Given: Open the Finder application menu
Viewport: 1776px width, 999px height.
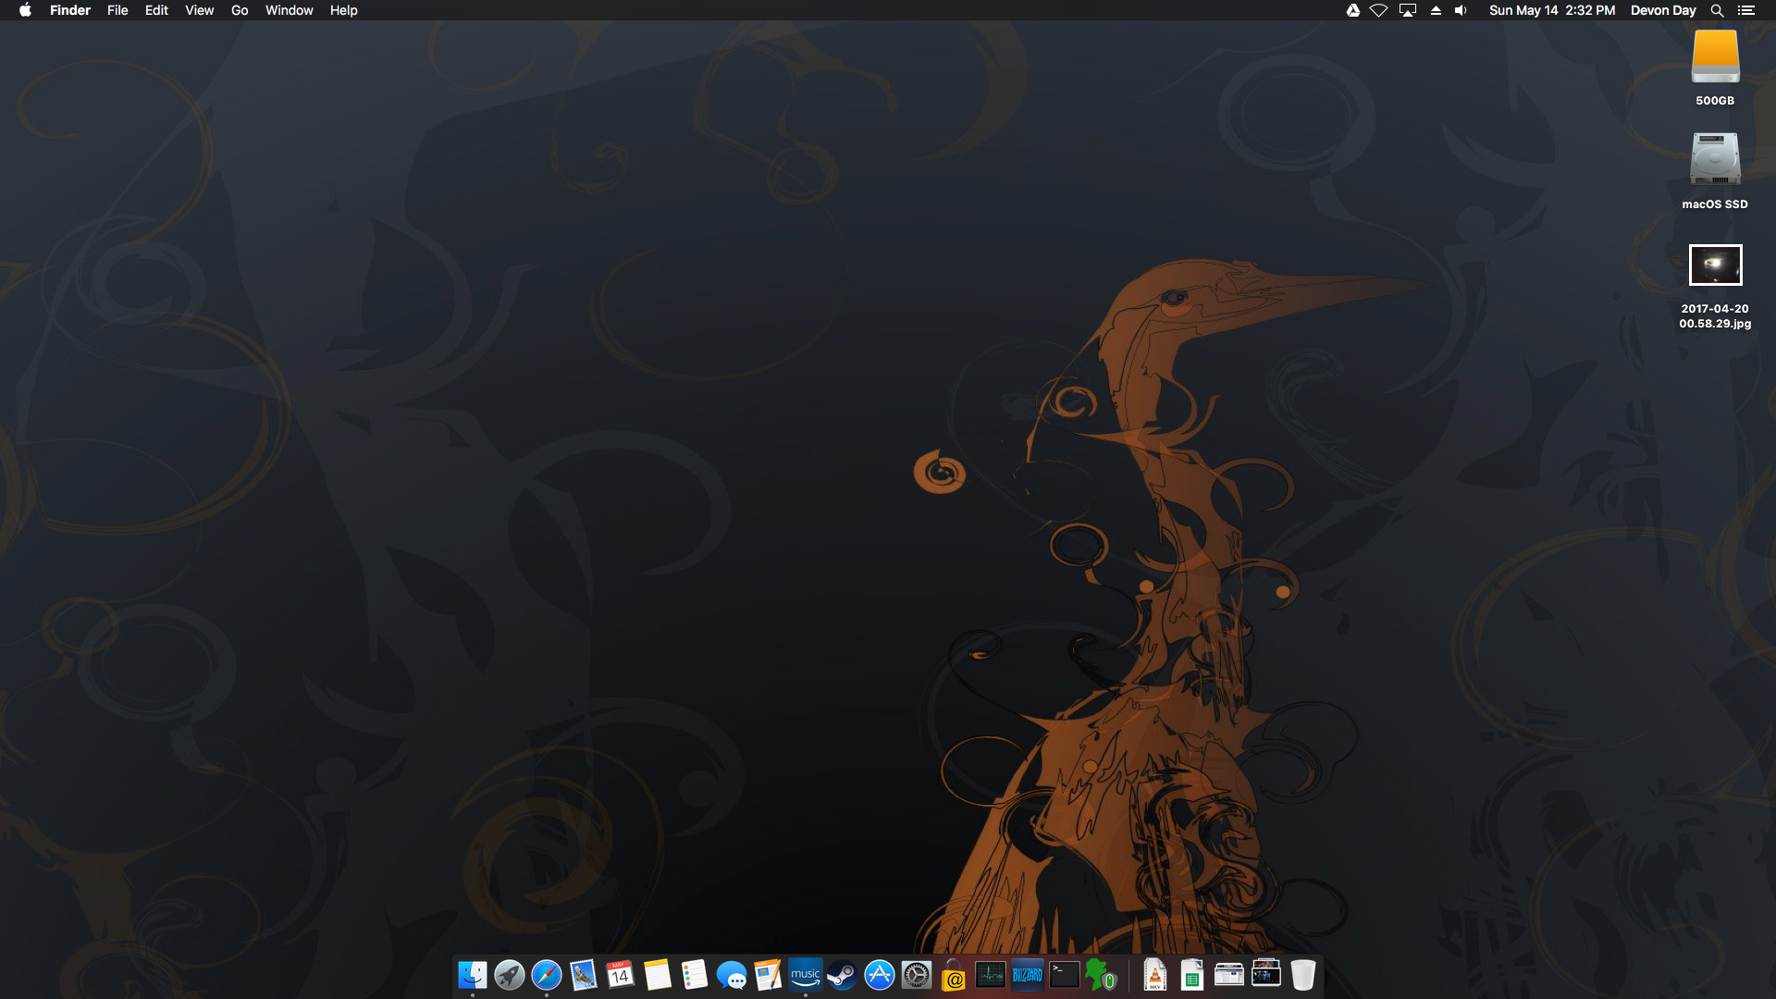Looking at the screenshot, I should tap(70, 10).
